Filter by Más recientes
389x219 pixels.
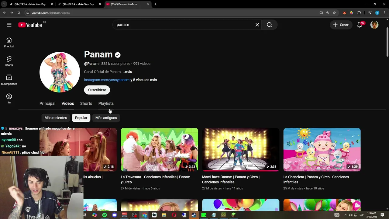pos(56,118)
